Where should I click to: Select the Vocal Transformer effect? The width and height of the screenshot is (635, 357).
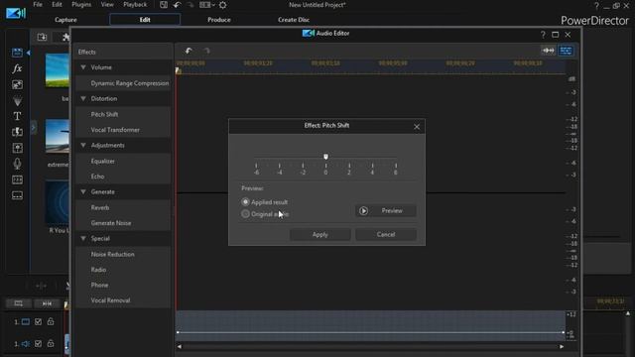123,130
